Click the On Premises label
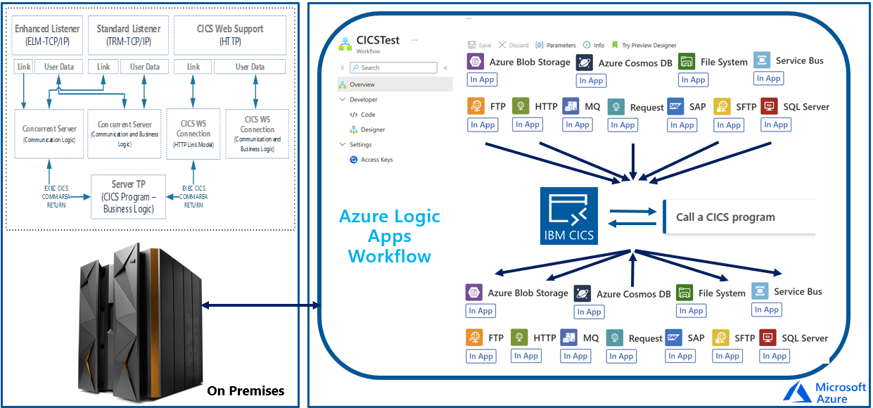873x408 pixels. (246, 390)
